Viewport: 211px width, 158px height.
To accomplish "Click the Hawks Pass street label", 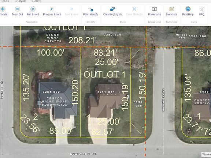I will pos(163,100).
